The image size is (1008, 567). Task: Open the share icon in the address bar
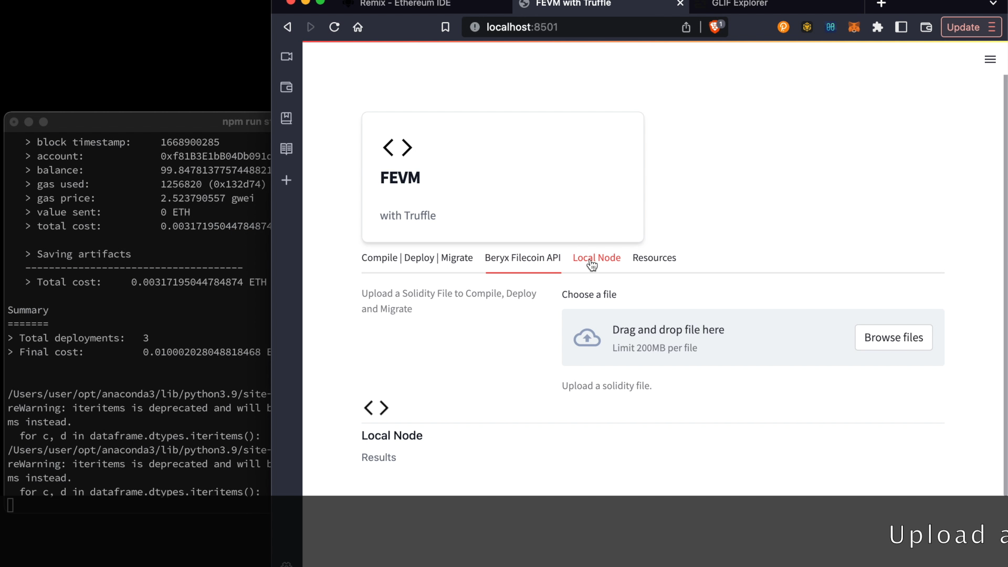686,27
